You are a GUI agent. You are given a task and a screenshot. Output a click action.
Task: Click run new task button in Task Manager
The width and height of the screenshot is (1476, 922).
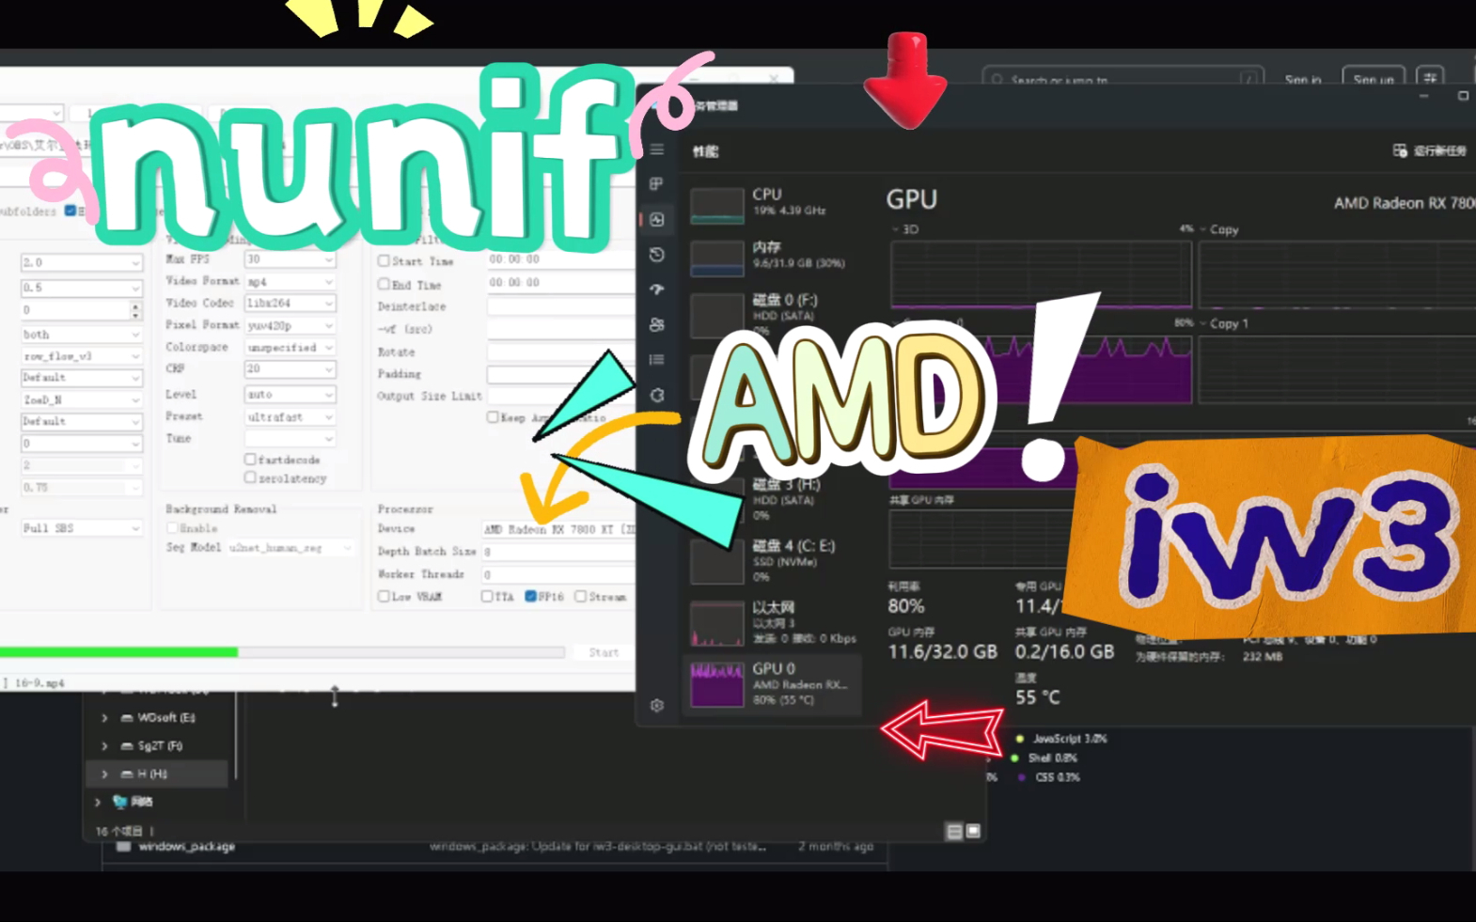coord(1430,150)
